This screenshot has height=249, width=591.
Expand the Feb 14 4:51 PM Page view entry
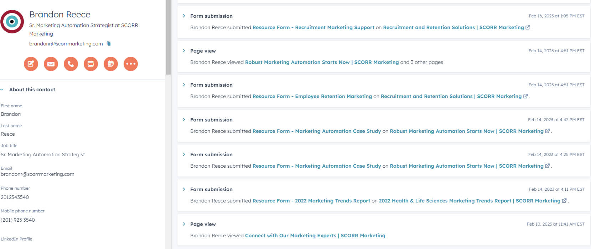pos(184,51)
